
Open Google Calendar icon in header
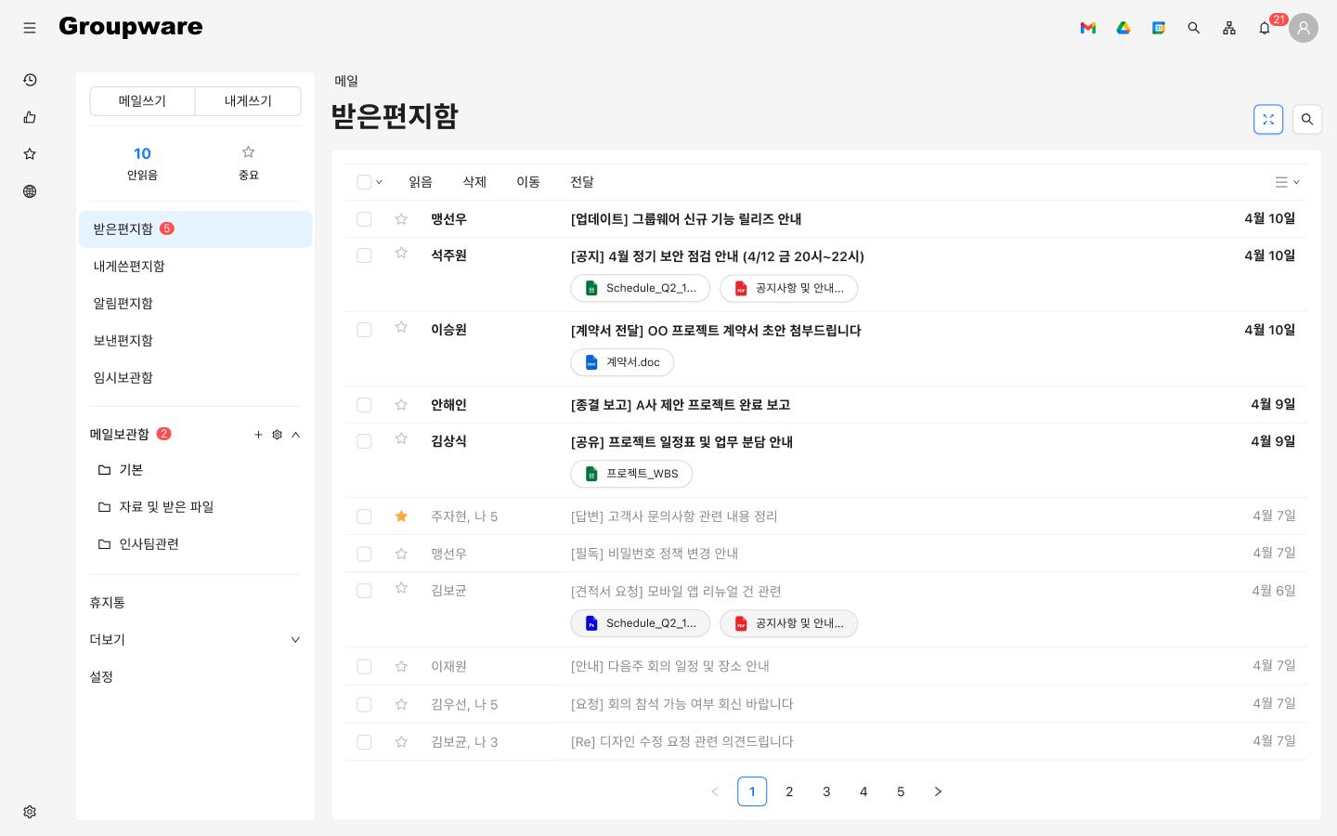pyautogui.click(x=1158, y=28)
